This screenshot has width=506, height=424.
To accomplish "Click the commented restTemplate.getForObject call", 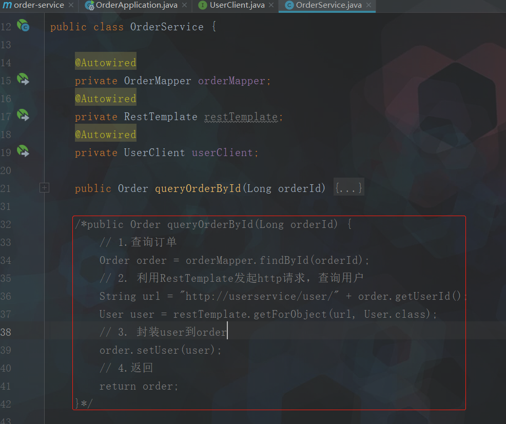I will (305, 314).
